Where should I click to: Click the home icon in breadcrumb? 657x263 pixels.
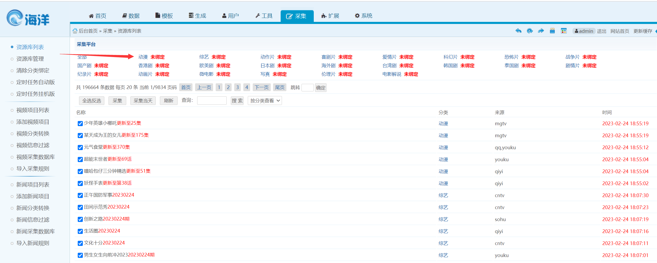click(75, 31)
